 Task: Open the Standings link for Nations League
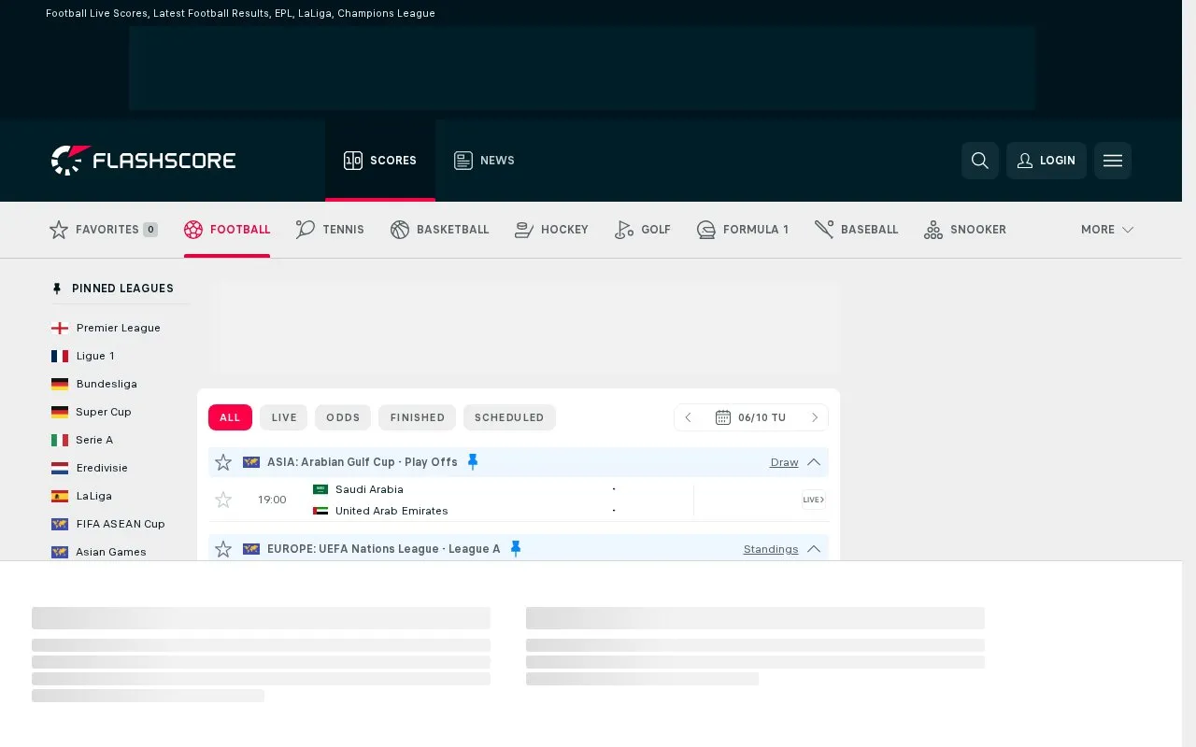(771, 549)
